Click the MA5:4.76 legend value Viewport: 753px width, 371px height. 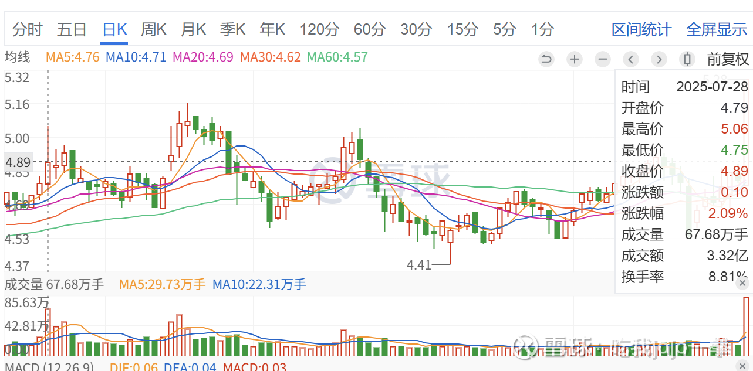[72, 57]
